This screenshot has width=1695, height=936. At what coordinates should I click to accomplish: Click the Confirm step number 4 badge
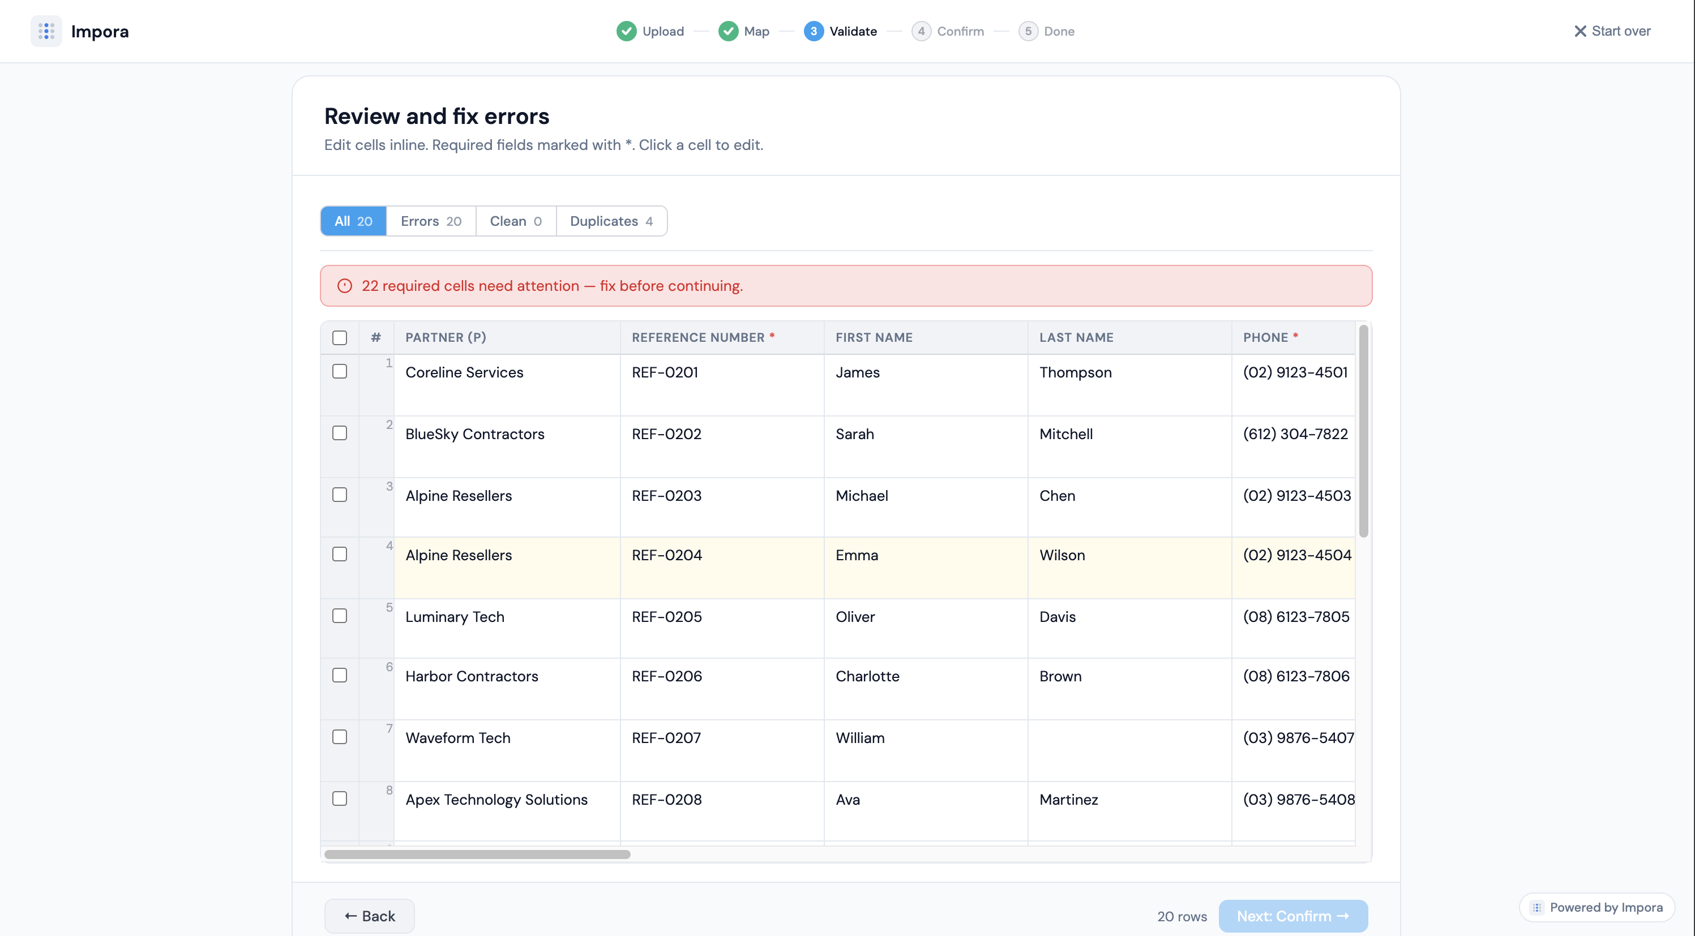pos(921,31)
